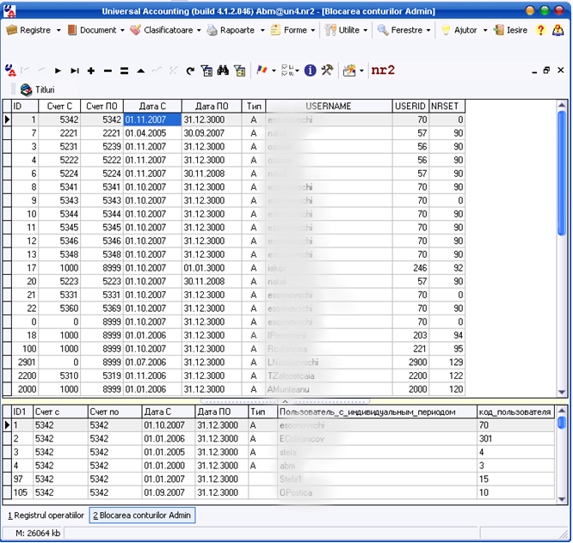Refresh data with the curved arrow icon
The width and height of the screenshot is (573, 543).
coord(190,70)
